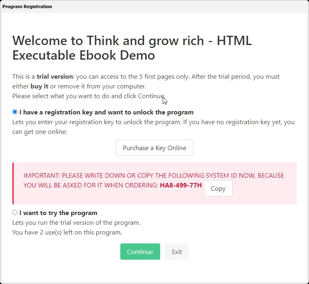Click the "I have a registration key" label text
Screen dimensions: 309x284
(x=106, y=112)
